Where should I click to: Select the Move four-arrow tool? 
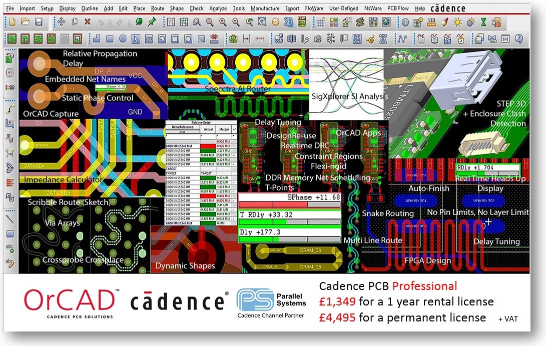[x=62, y=22]
